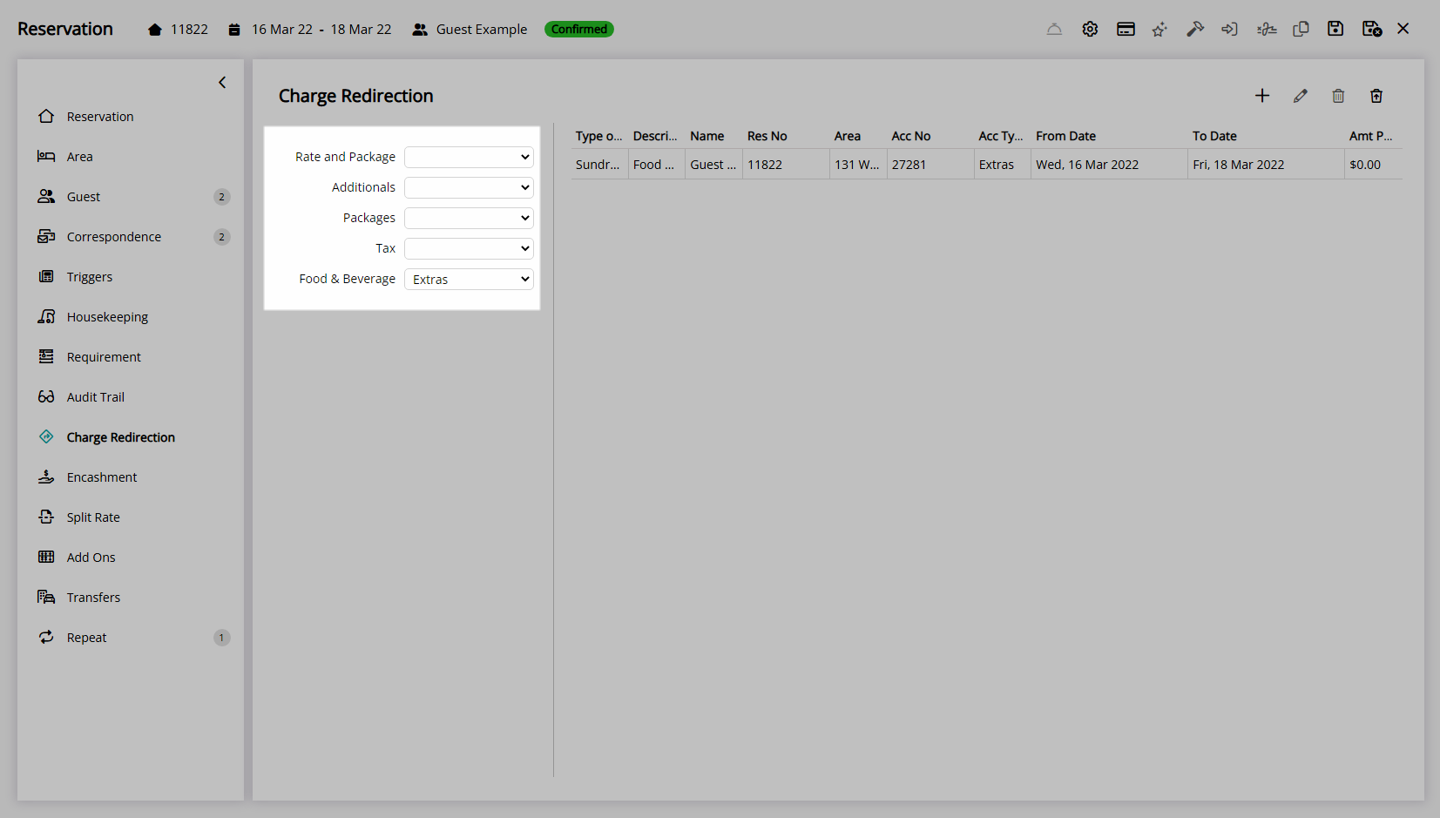The width and height of the screenshot is (1440, 818).
Task: Click the calendar icon beside the dates
Action: 234,30
